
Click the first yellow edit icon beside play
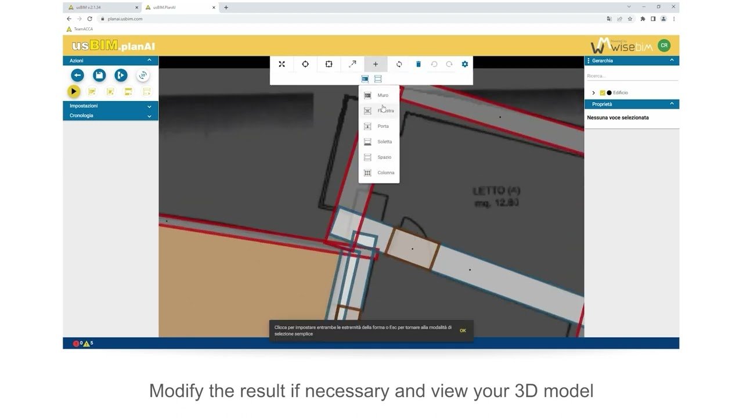pos(92,91)
